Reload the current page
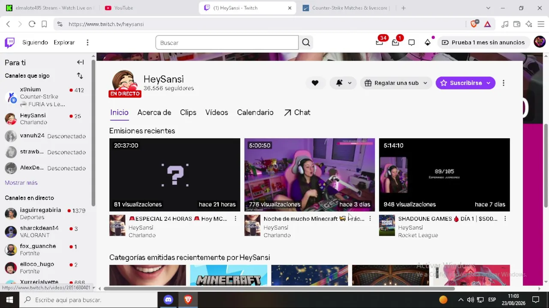 (32, 24)
